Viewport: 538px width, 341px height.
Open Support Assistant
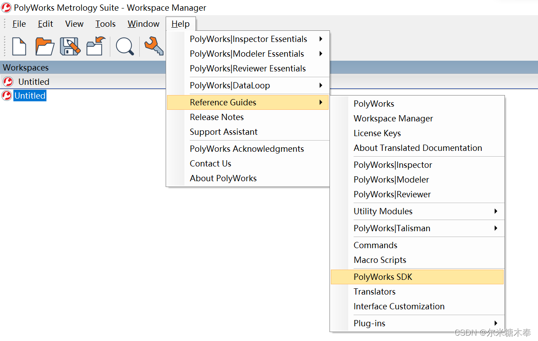[x=248, y=132]
